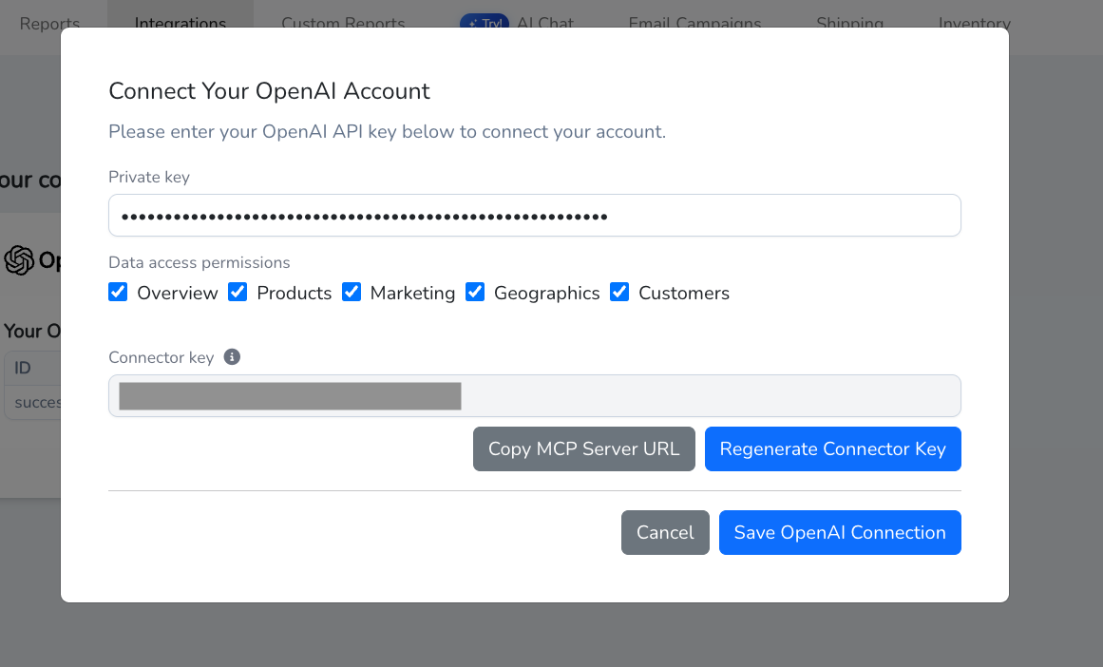Click inside the Private key field
This screenshot has height=667, width=1103.
[535, 215]
